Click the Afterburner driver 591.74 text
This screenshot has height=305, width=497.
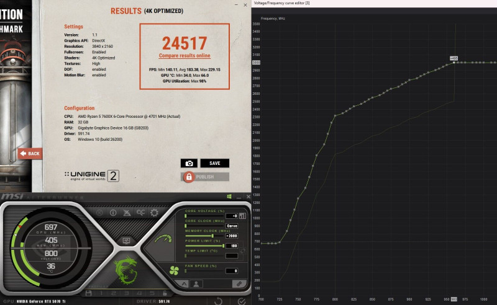pos(164,301)
